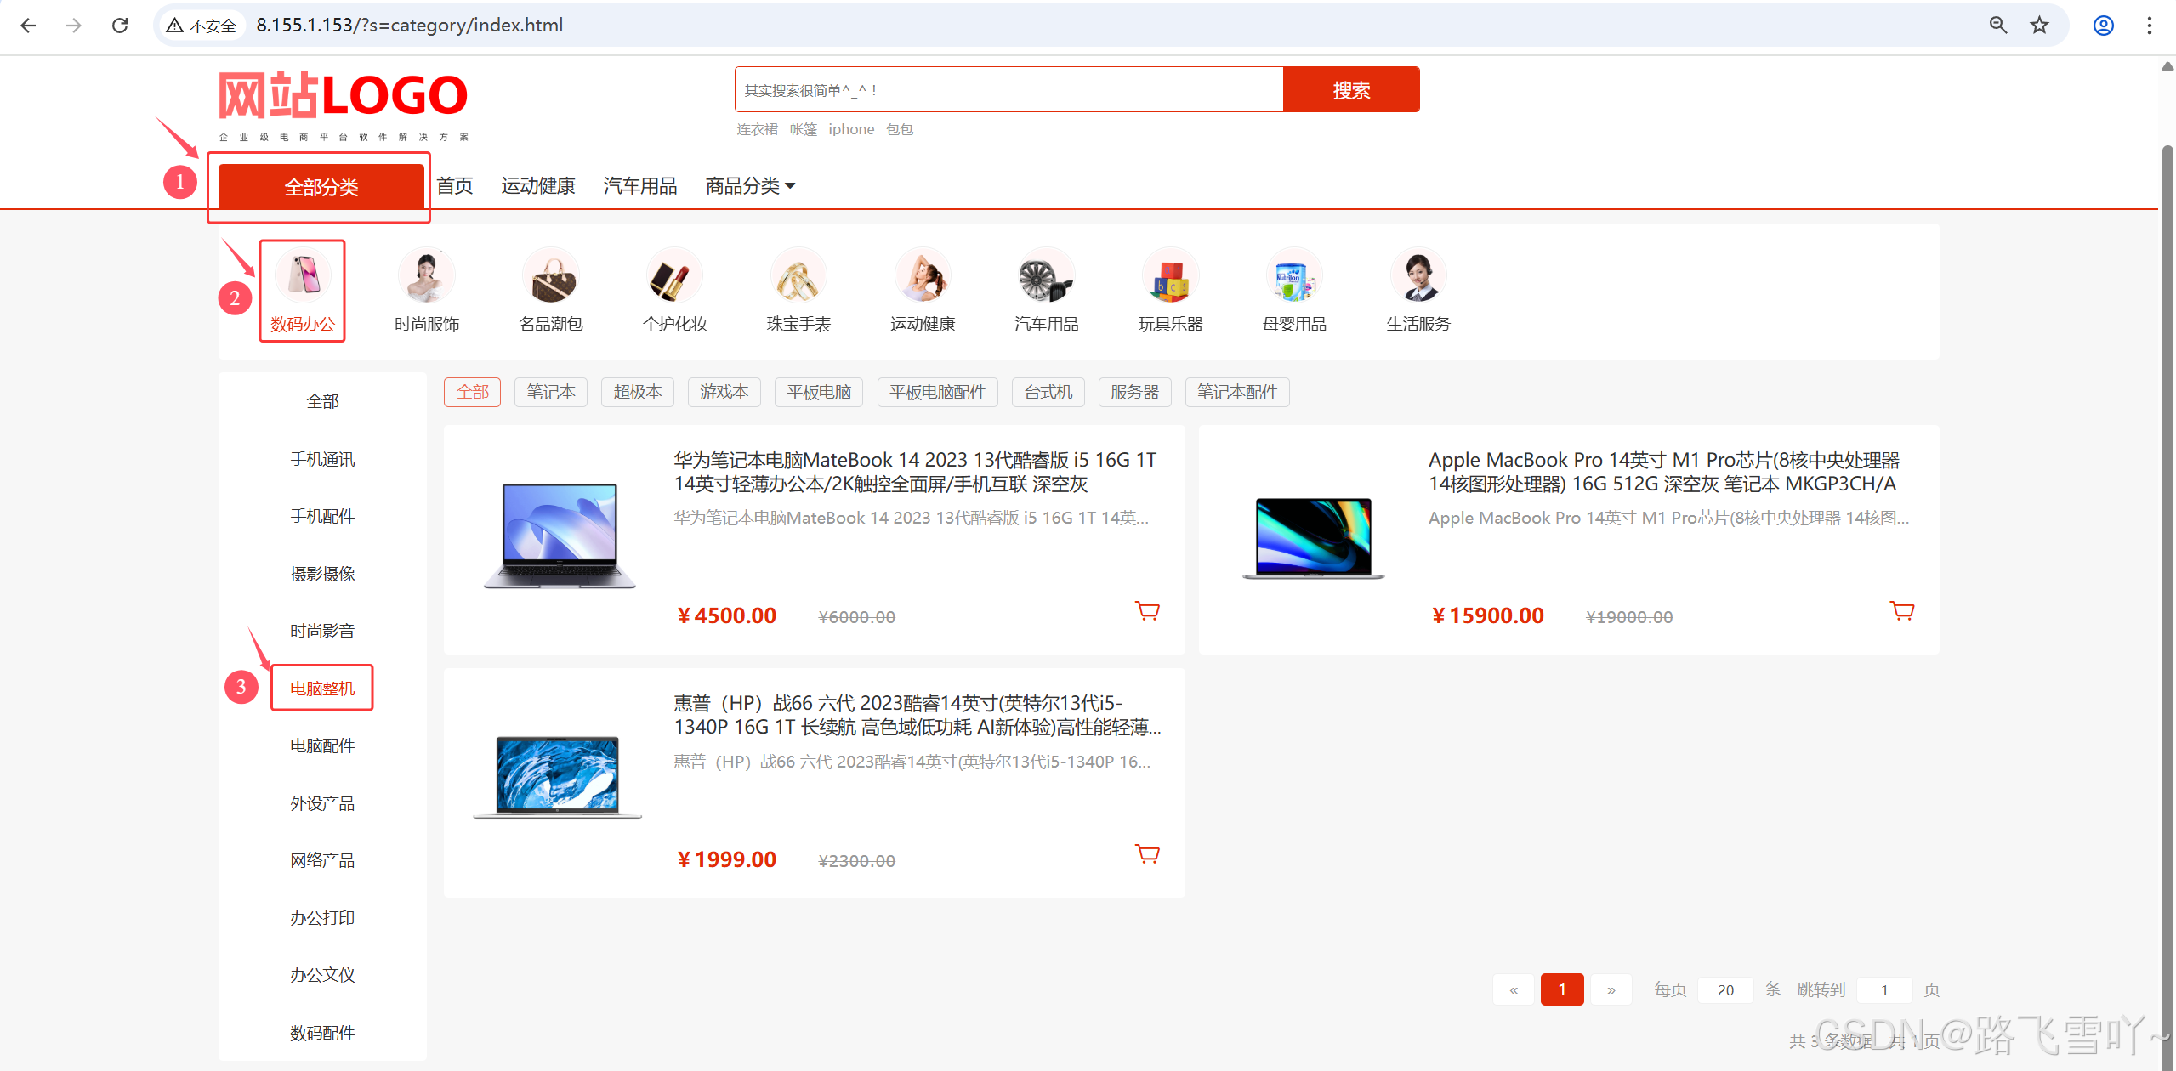
Task: Click the 汽车用品 wheel category icon
Action: tap(1046, 276)
